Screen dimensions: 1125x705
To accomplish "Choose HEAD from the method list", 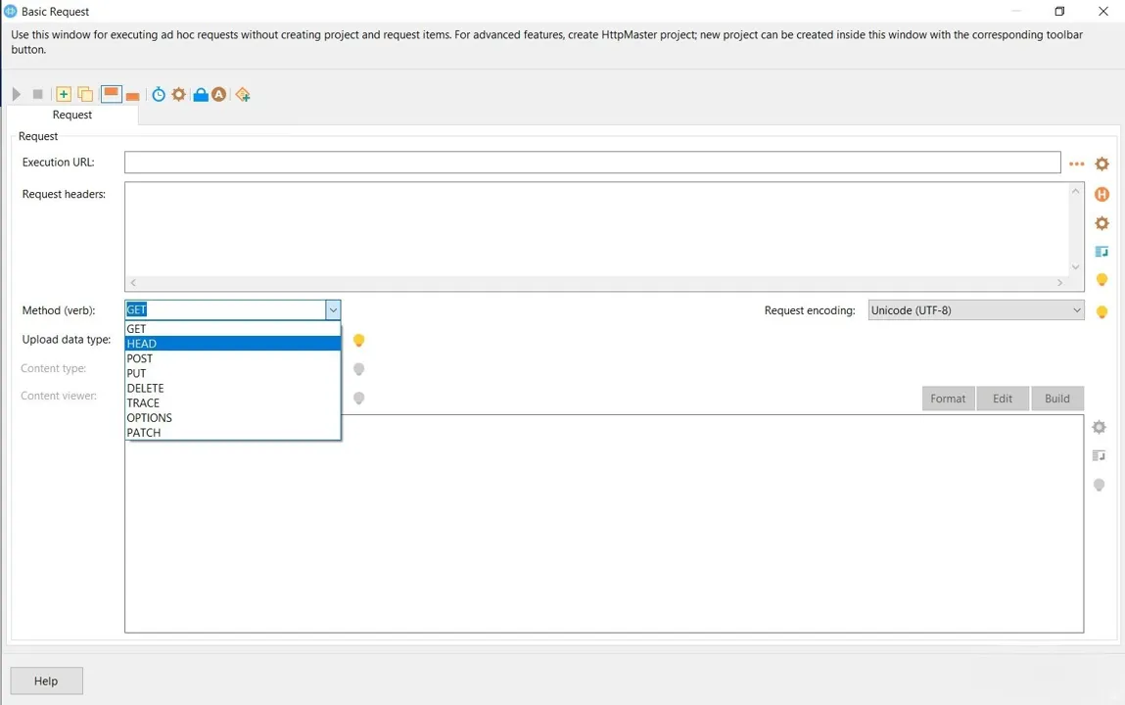I will tap(232, 344).
